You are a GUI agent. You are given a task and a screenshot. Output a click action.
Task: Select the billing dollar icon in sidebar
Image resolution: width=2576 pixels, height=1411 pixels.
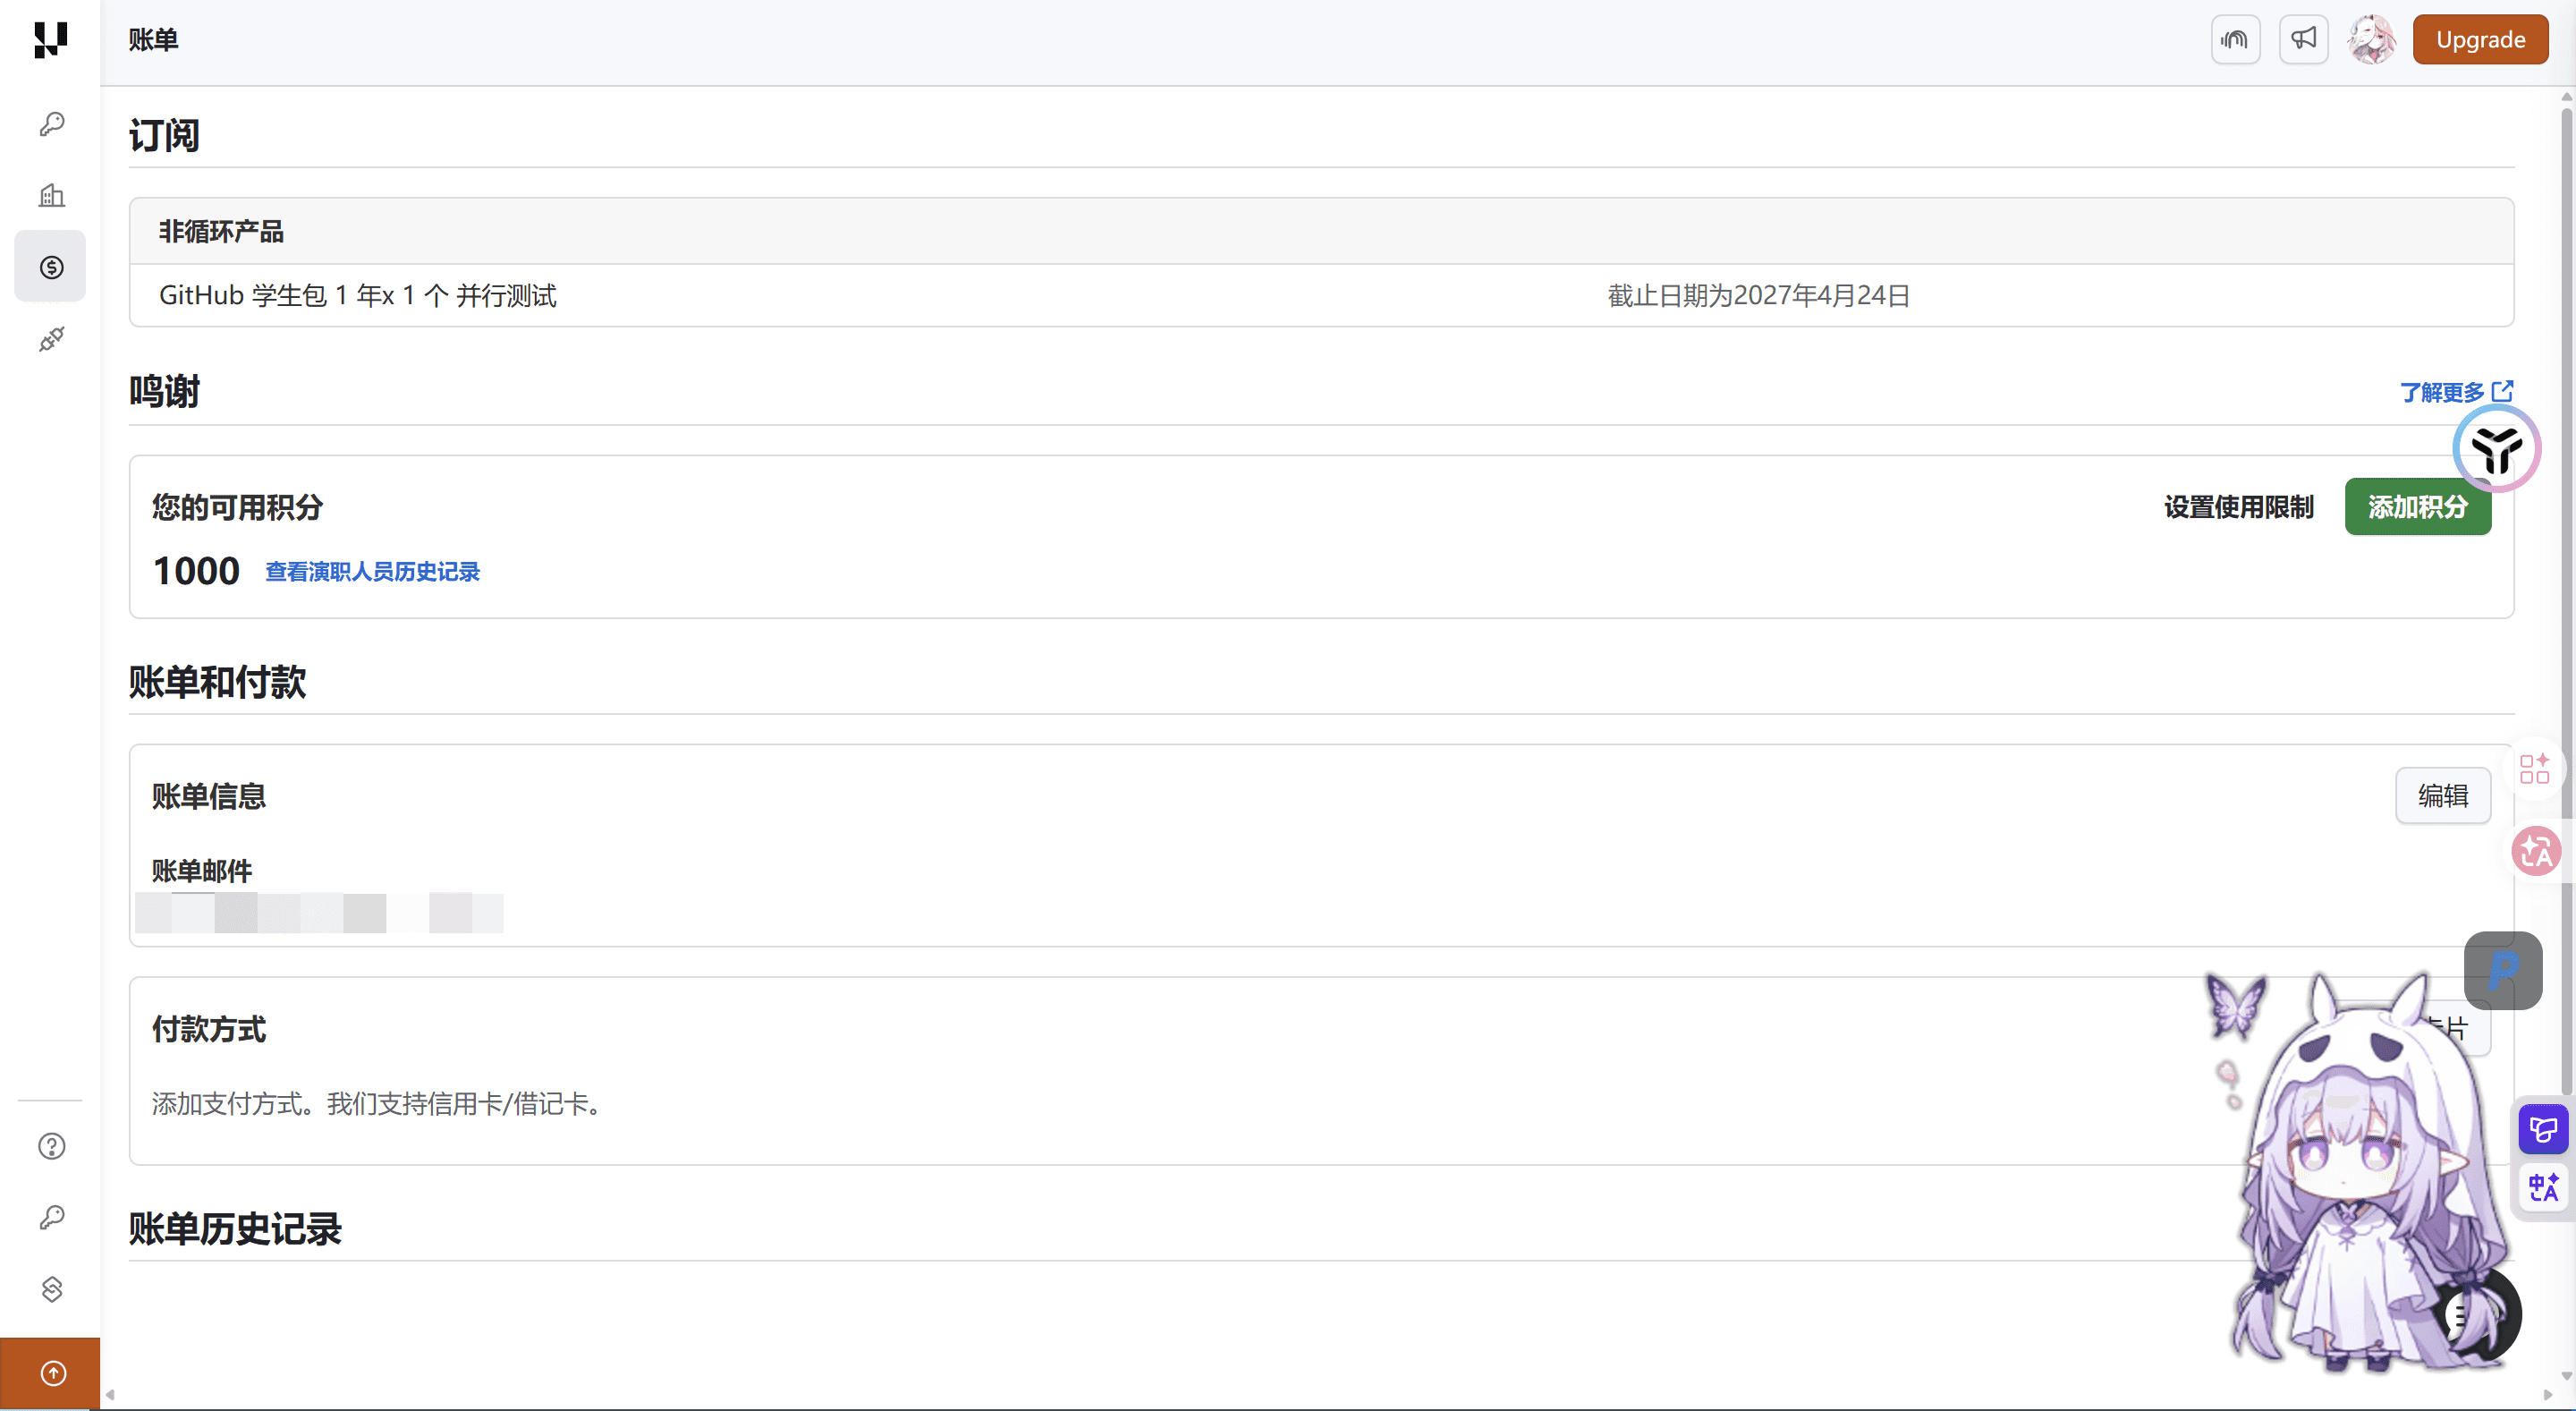pos(51,267)
